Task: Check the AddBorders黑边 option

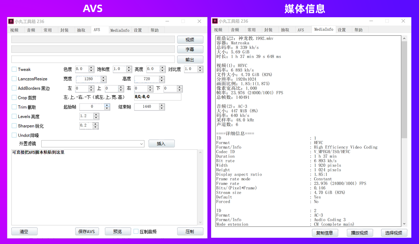Action: [14, 88]
